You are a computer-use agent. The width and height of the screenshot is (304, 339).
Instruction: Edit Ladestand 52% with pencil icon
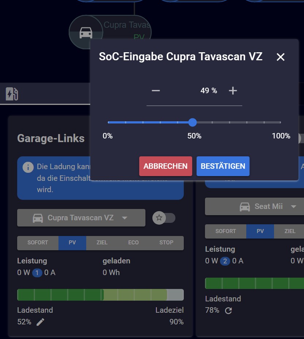point(41,322)
